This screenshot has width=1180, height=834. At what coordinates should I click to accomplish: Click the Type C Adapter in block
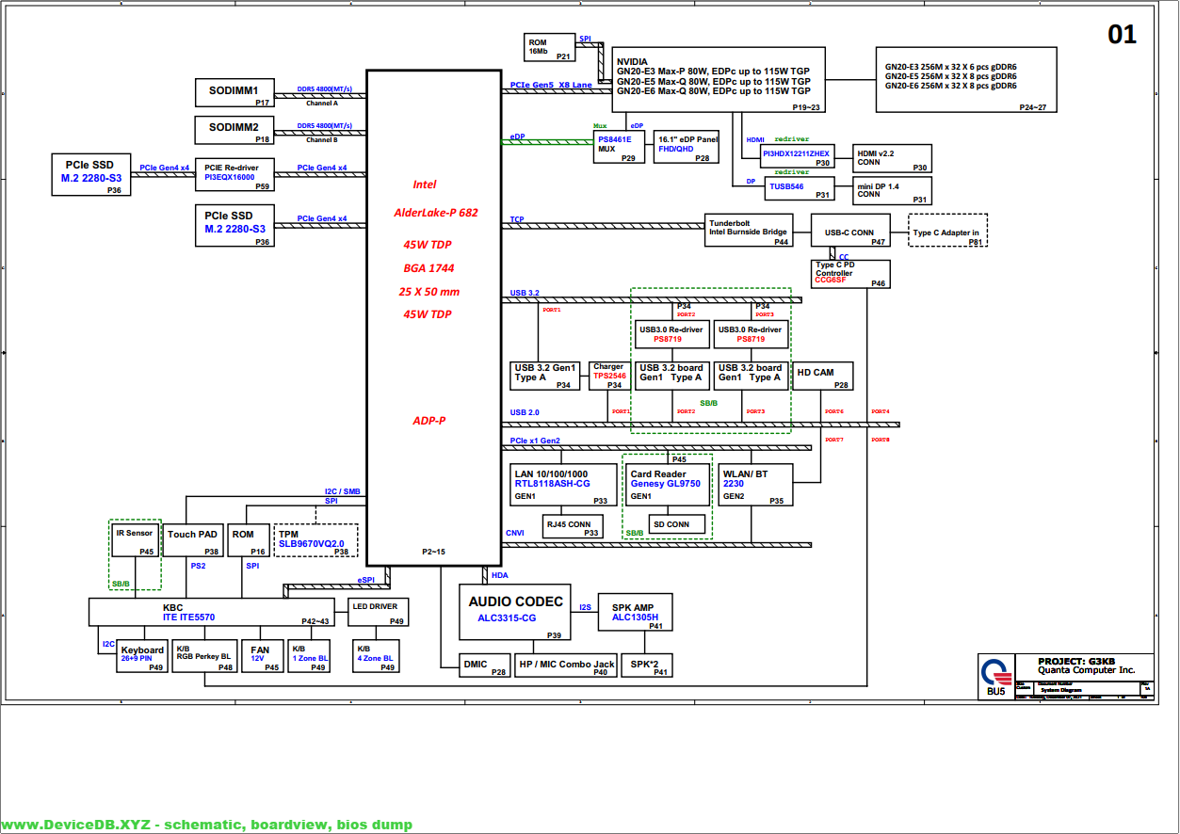pyautogui.click(x=948, y=231)
